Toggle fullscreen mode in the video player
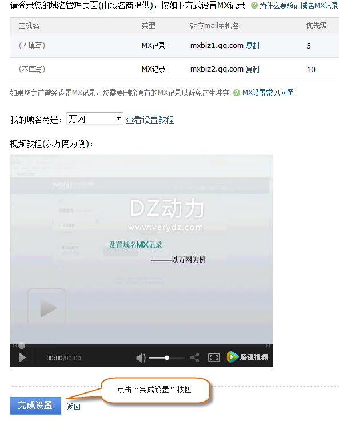This screenshot has width=339, height=425. click(214, 358)
